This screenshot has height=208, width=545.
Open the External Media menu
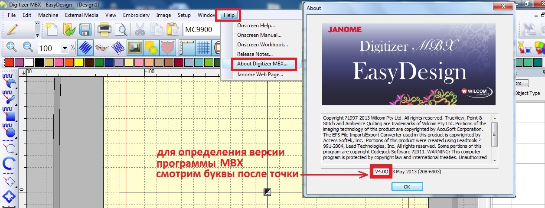[82, 15]
